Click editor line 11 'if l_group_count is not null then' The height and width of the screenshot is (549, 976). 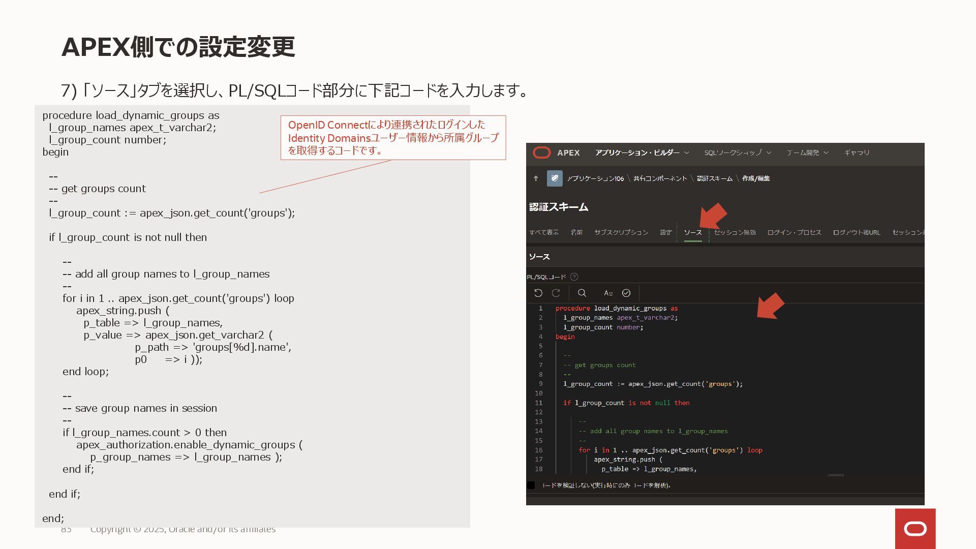(x=626, y=403)
